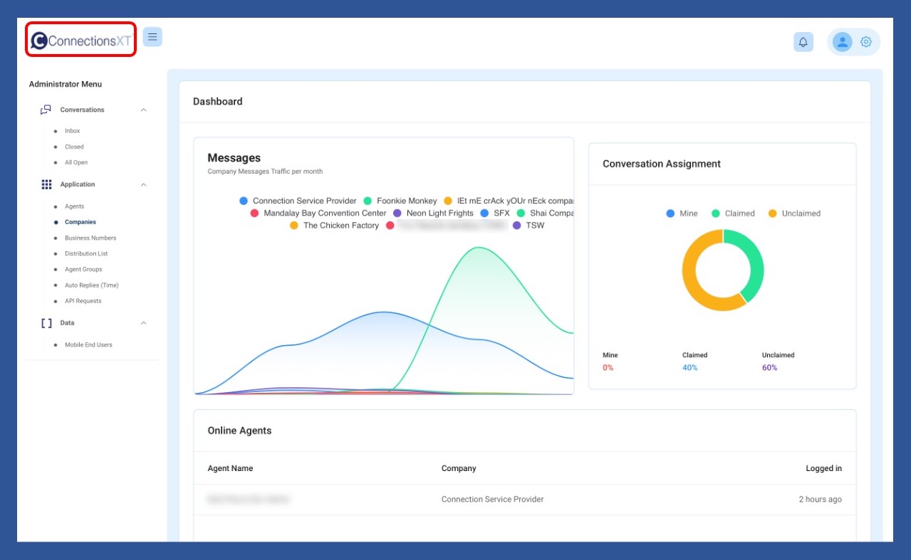The height and width of the screenshot is (560, 911).
Task: Open Mobile End Users page
Action: (x=88, y=345)
